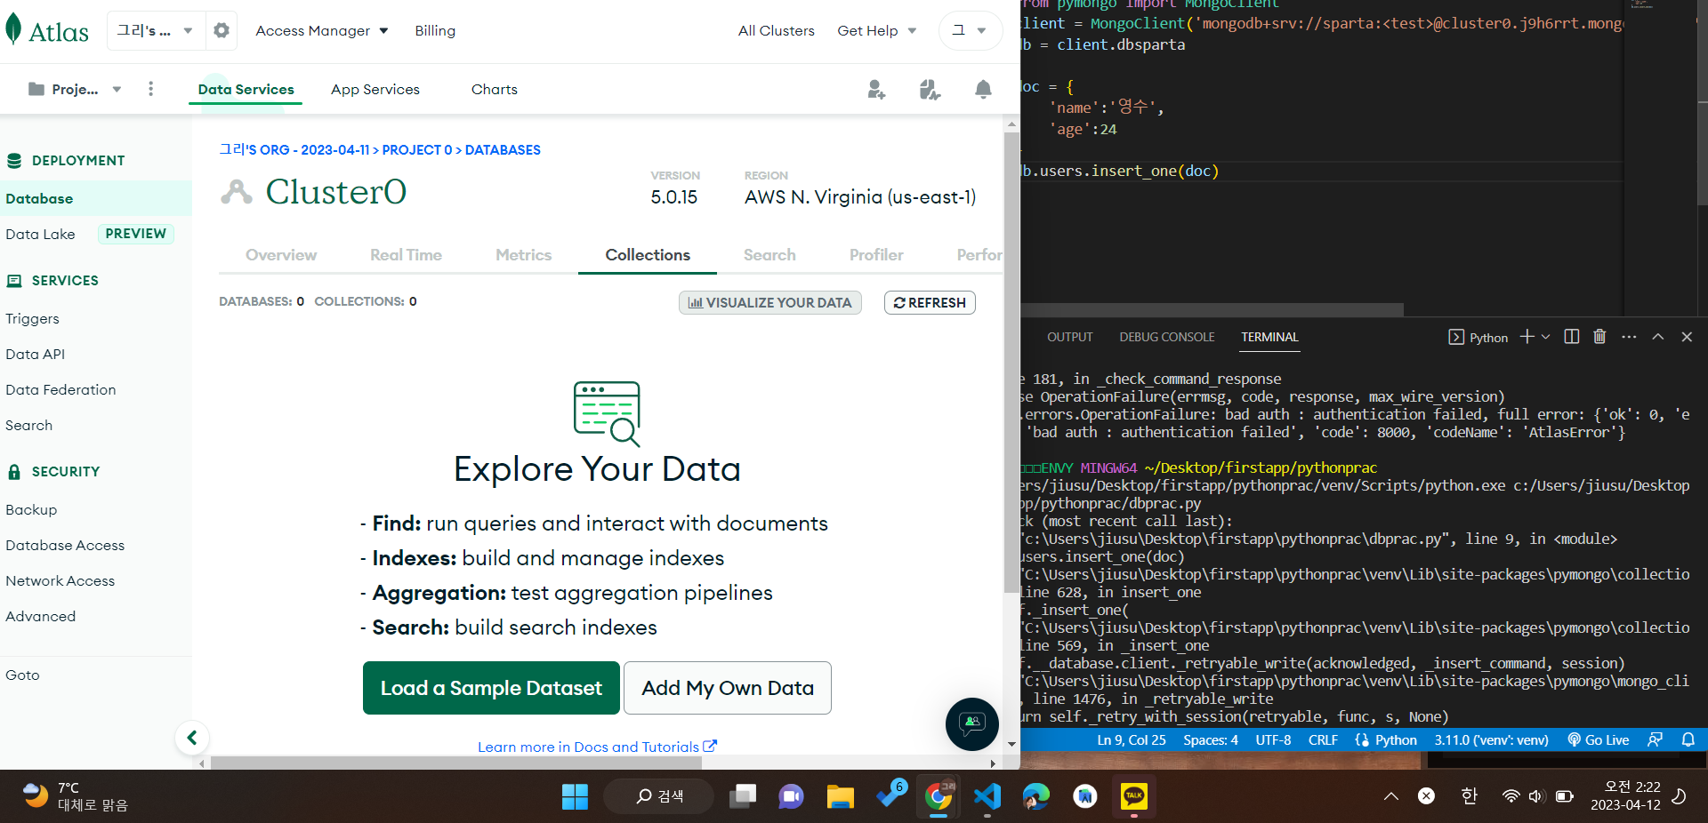Open Windows Start menu
This screenshot has width=1708, height=823.
point(575,796)
